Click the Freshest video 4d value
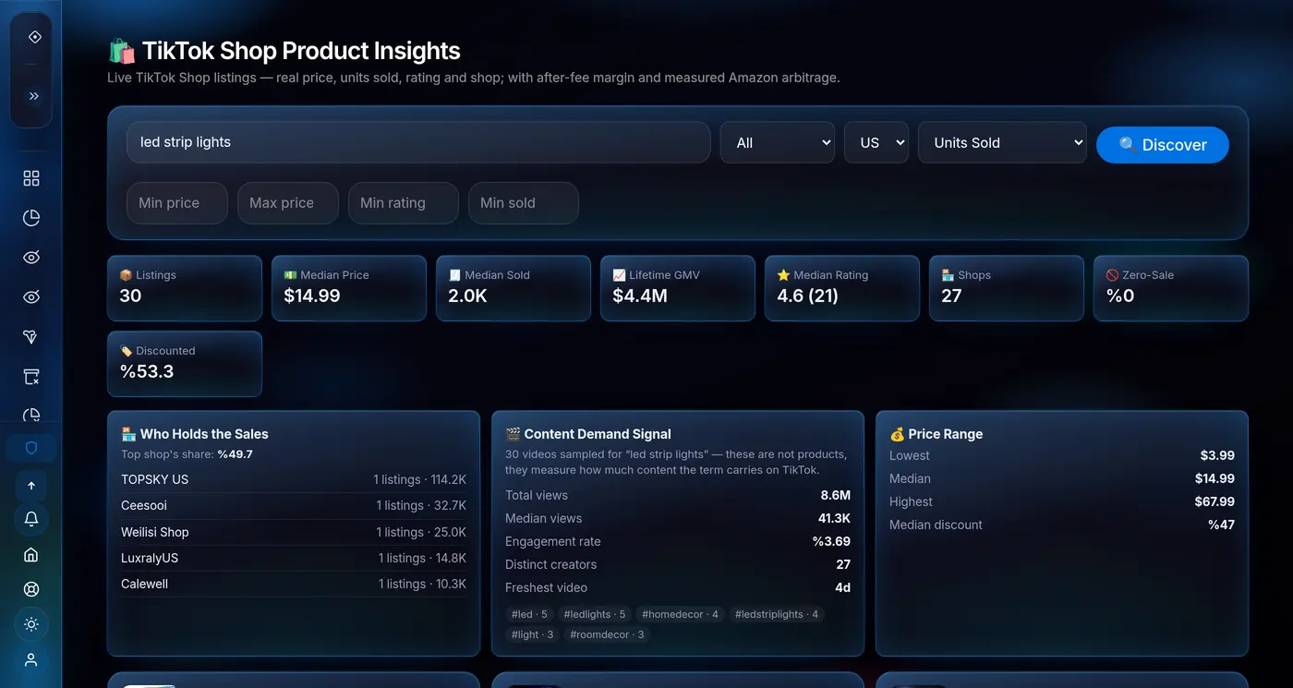This screenshot has width=1293, height=688. click(x=842, y=587)
